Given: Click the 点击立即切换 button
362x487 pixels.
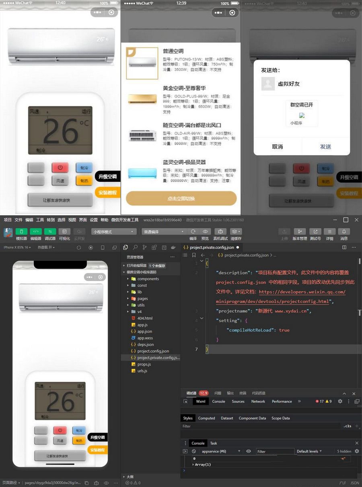Looking at the screenshot, I should (x=181, y=199).
